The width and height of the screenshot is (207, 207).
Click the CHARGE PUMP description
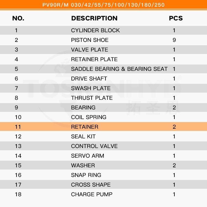click(x=92, y=194)
